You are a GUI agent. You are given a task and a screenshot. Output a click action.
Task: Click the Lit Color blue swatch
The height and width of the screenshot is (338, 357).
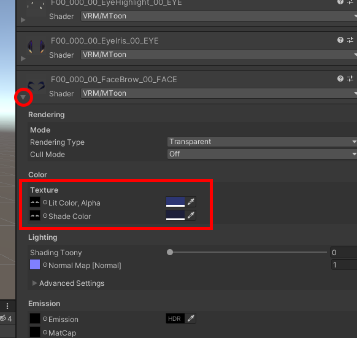click(x=175, y=202)
